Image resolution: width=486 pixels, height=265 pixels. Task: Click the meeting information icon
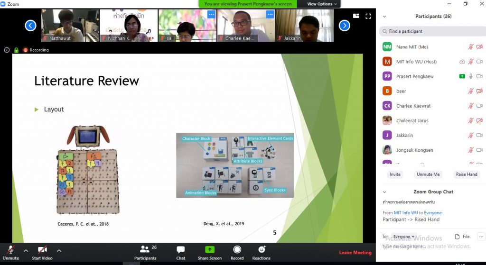[7, 50]
